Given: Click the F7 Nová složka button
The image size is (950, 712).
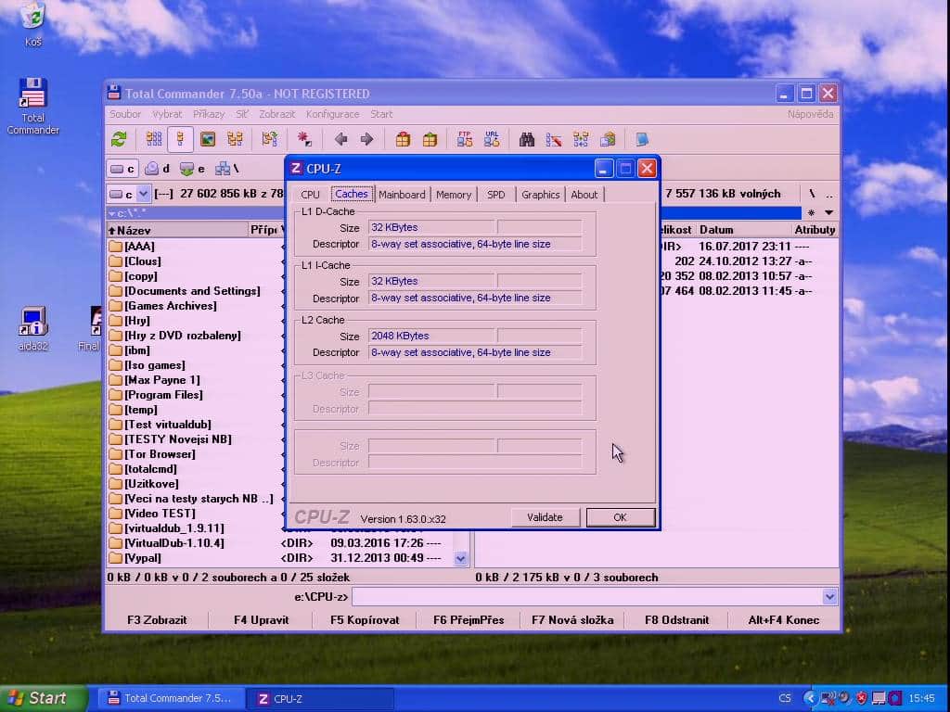Looking at the screenshot, I should 572,620.
